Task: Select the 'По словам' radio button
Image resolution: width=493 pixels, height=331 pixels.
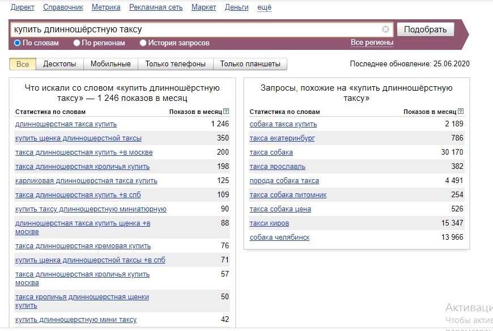Action: pyautogui.click(x=18, y=43)
